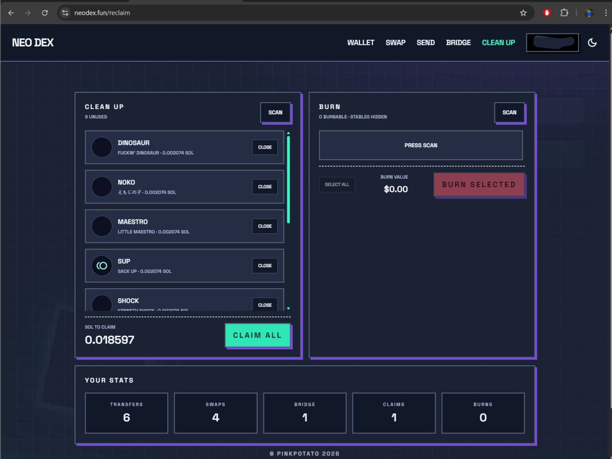Open the SWAP page

[x=395, y=43]
